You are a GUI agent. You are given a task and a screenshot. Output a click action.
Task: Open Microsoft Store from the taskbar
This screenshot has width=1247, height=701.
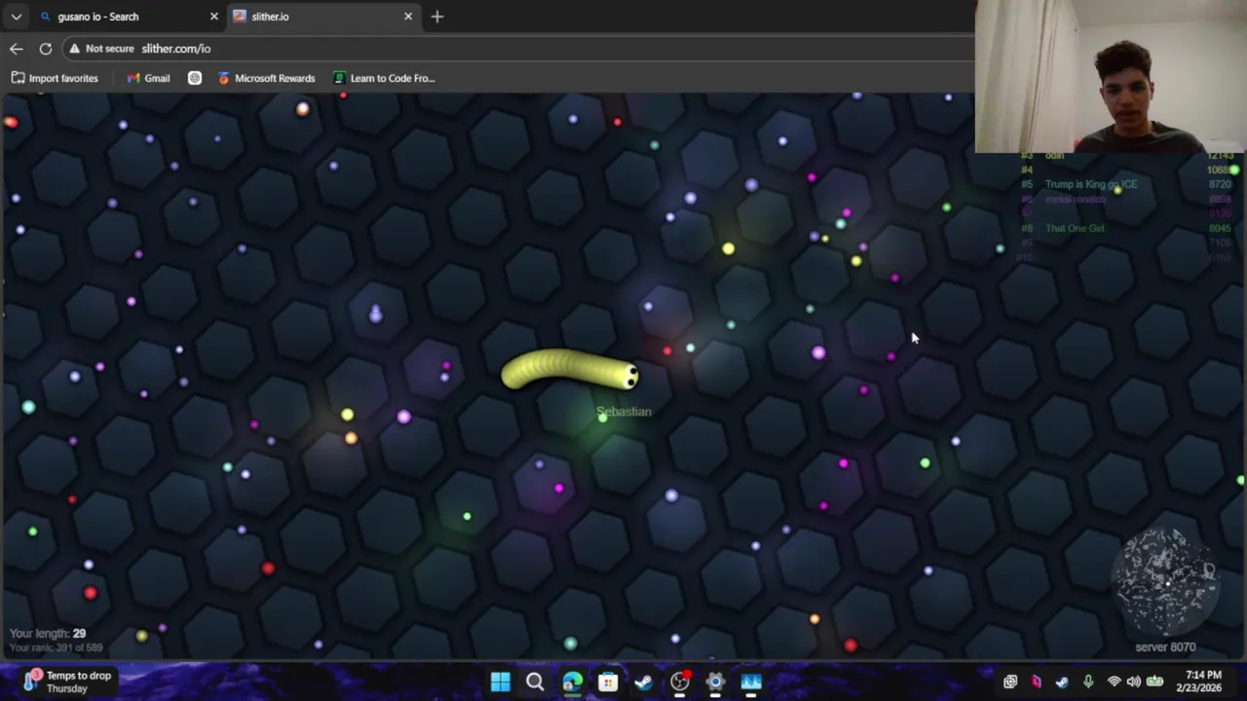608,683
